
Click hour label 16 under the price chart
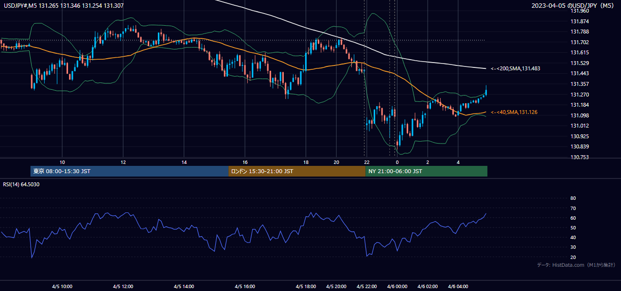(x=245, y=162)
